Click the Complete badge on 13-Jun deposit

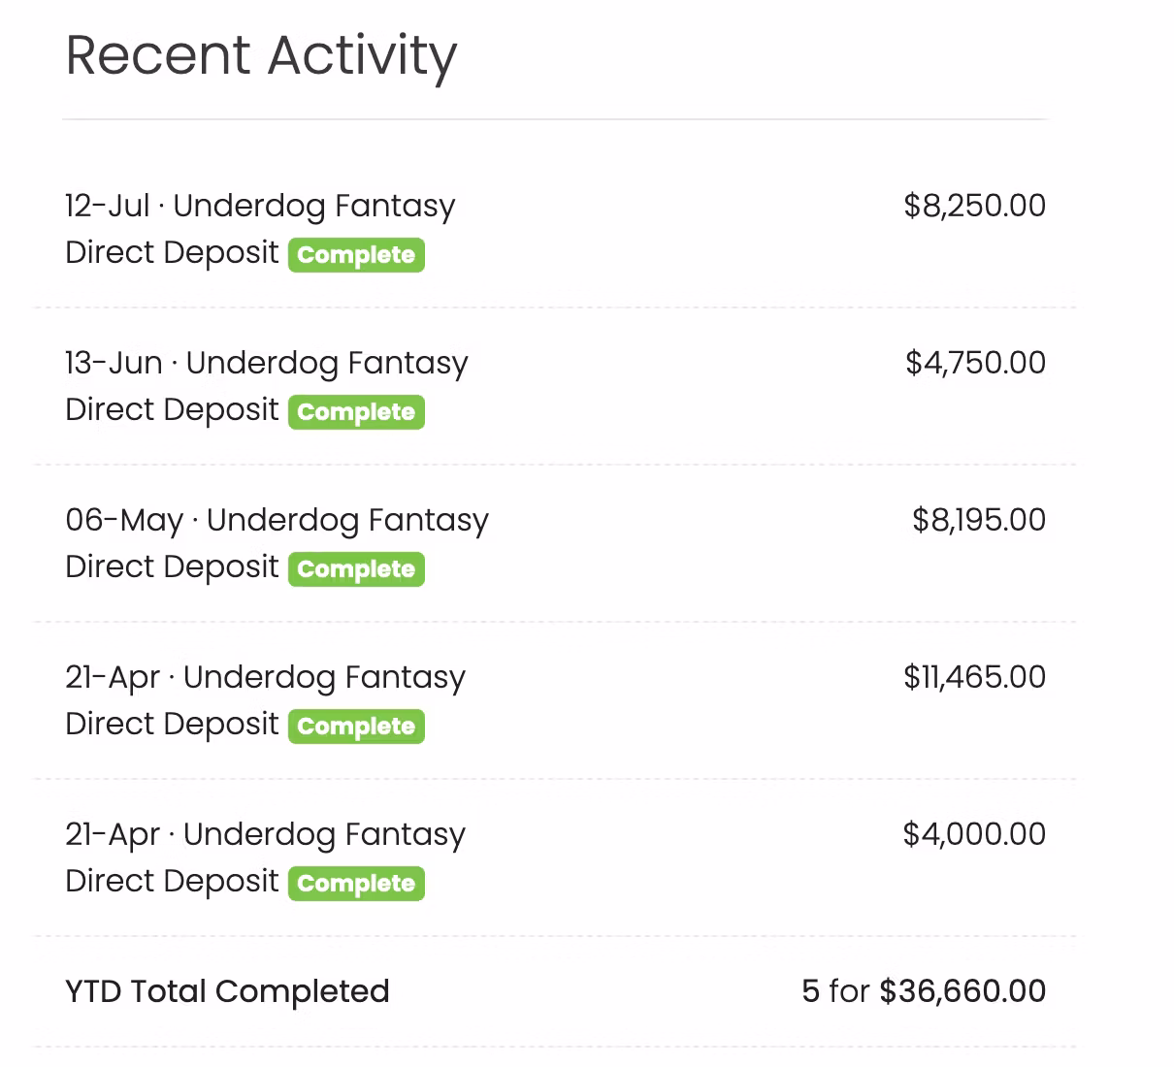point(356,412)
